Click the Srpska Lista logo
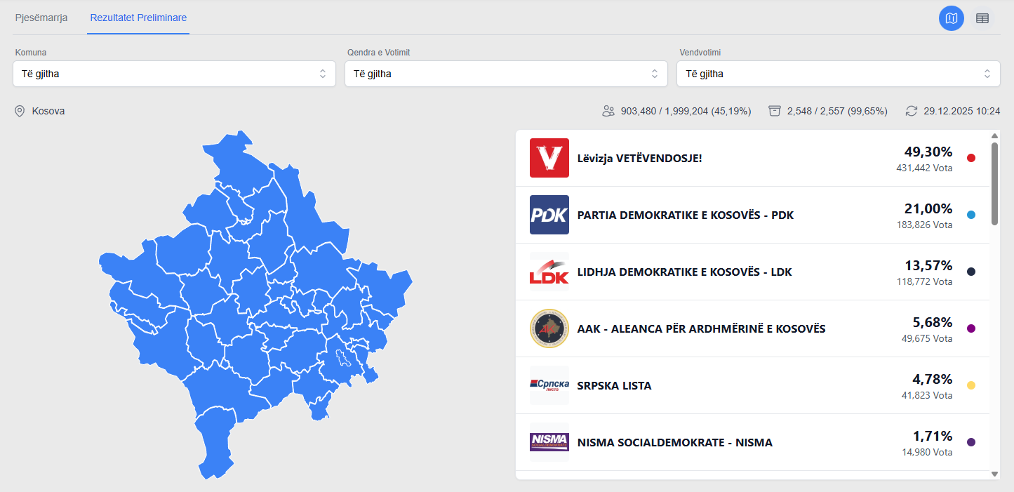 549,385
